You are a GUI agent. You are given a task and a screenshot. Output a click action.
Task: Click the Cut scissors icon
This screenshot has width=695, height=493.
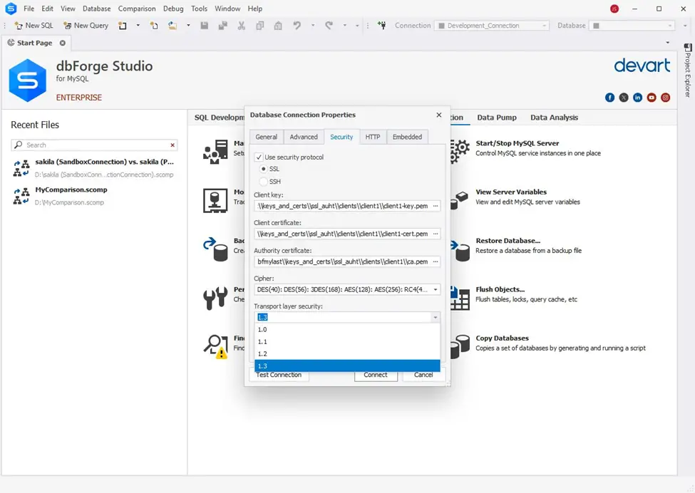[x=242, y=26]
